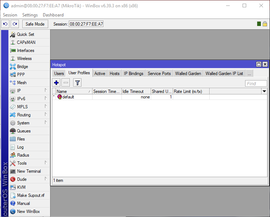Click the green load indicator
Viewport: 270px width, 217px height.
coord(259,24)
